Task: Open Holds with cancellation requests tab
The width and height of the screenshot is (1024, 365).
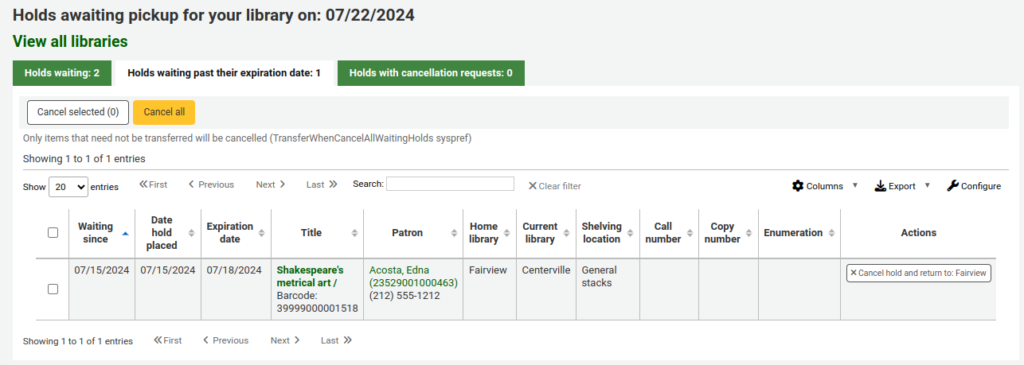Action: pyautogui.click(x=431, y=73)
